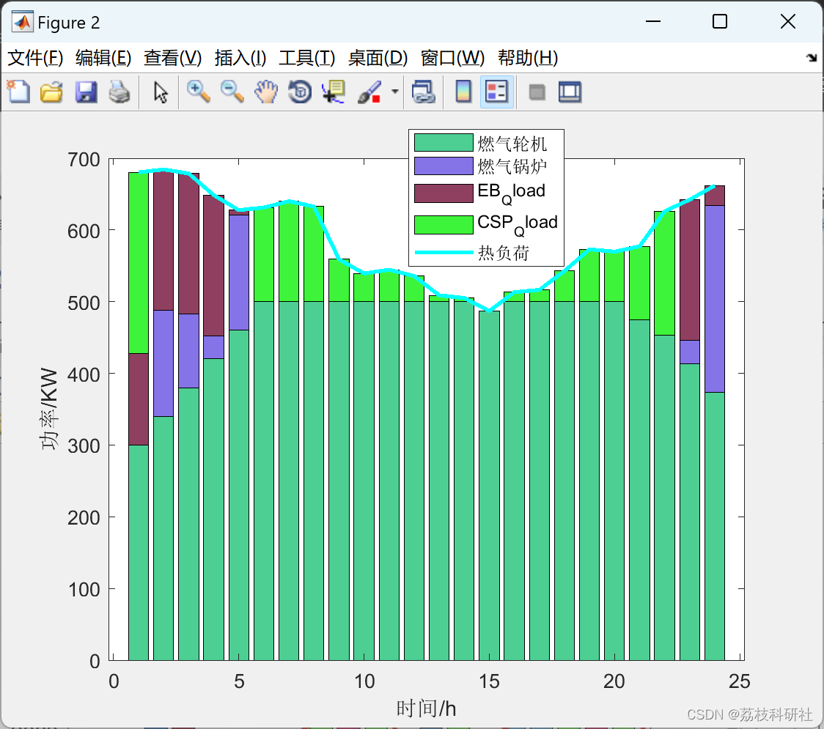Toggle the Data Cursor tool

pyautogui.click(x=334, y=92)
